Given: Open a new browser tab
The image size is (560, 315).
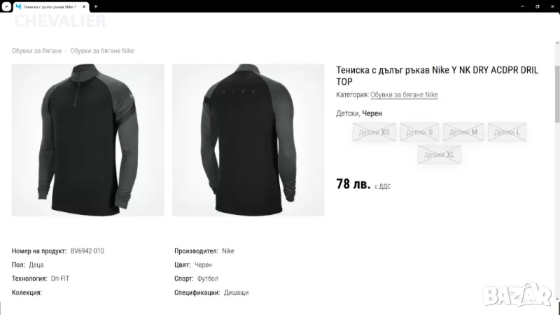Looking at the screenshot, I should [96, 6].
